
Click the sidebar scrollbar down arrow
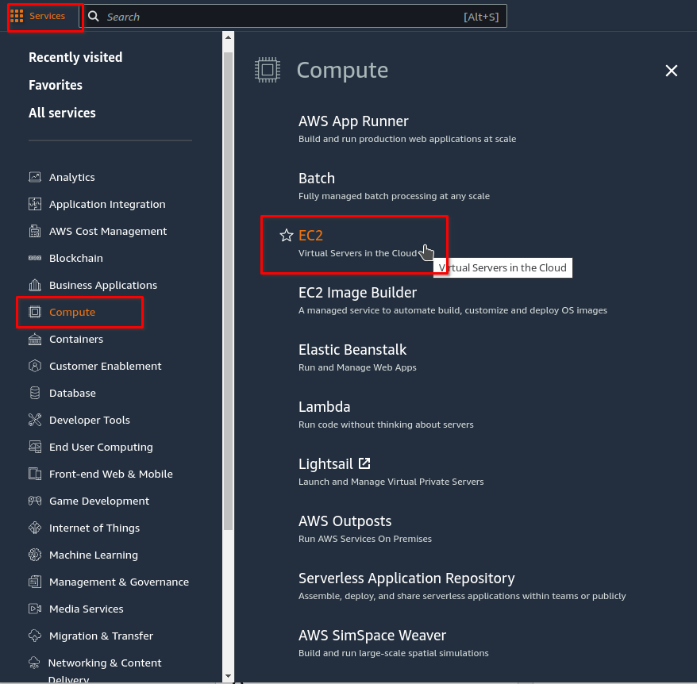pyautogui.click(x=229, y=676)
